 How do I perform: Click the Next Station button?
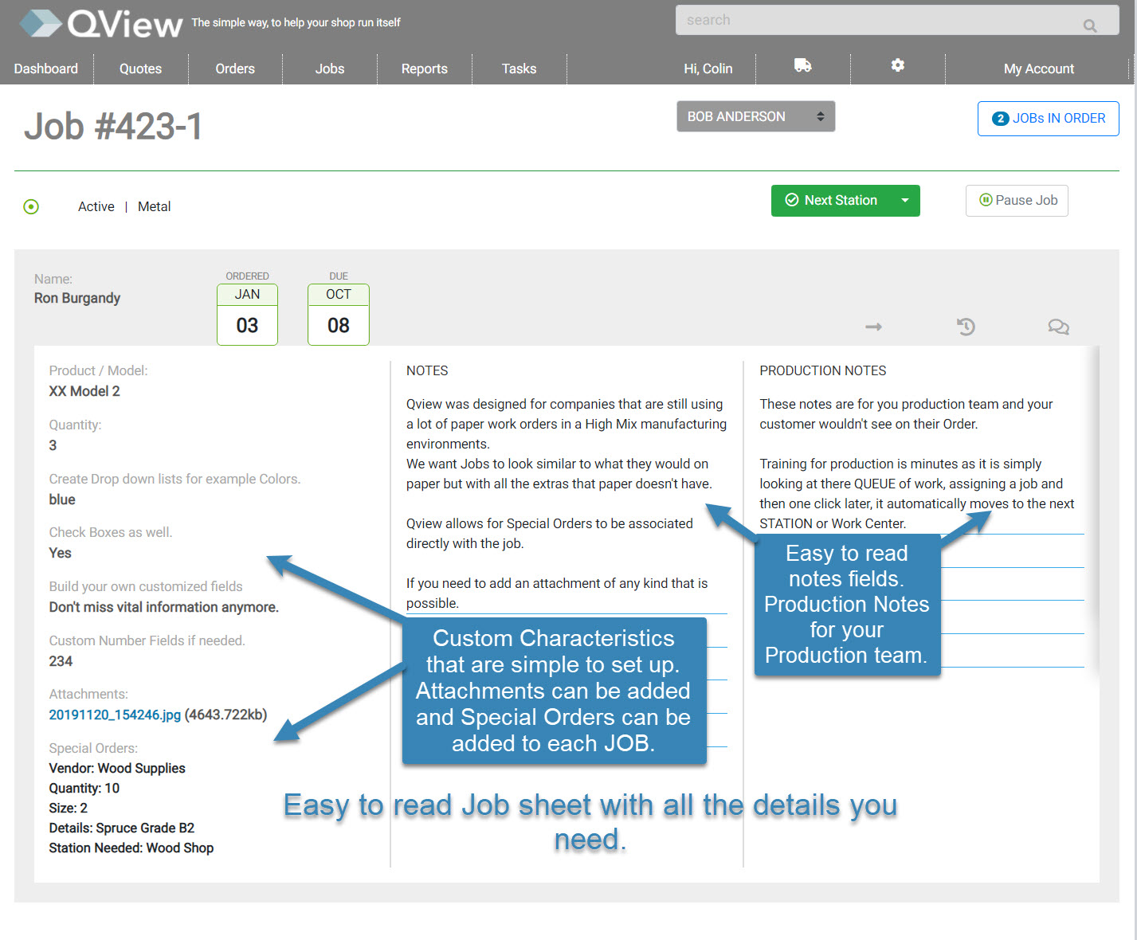click(831, 201)
